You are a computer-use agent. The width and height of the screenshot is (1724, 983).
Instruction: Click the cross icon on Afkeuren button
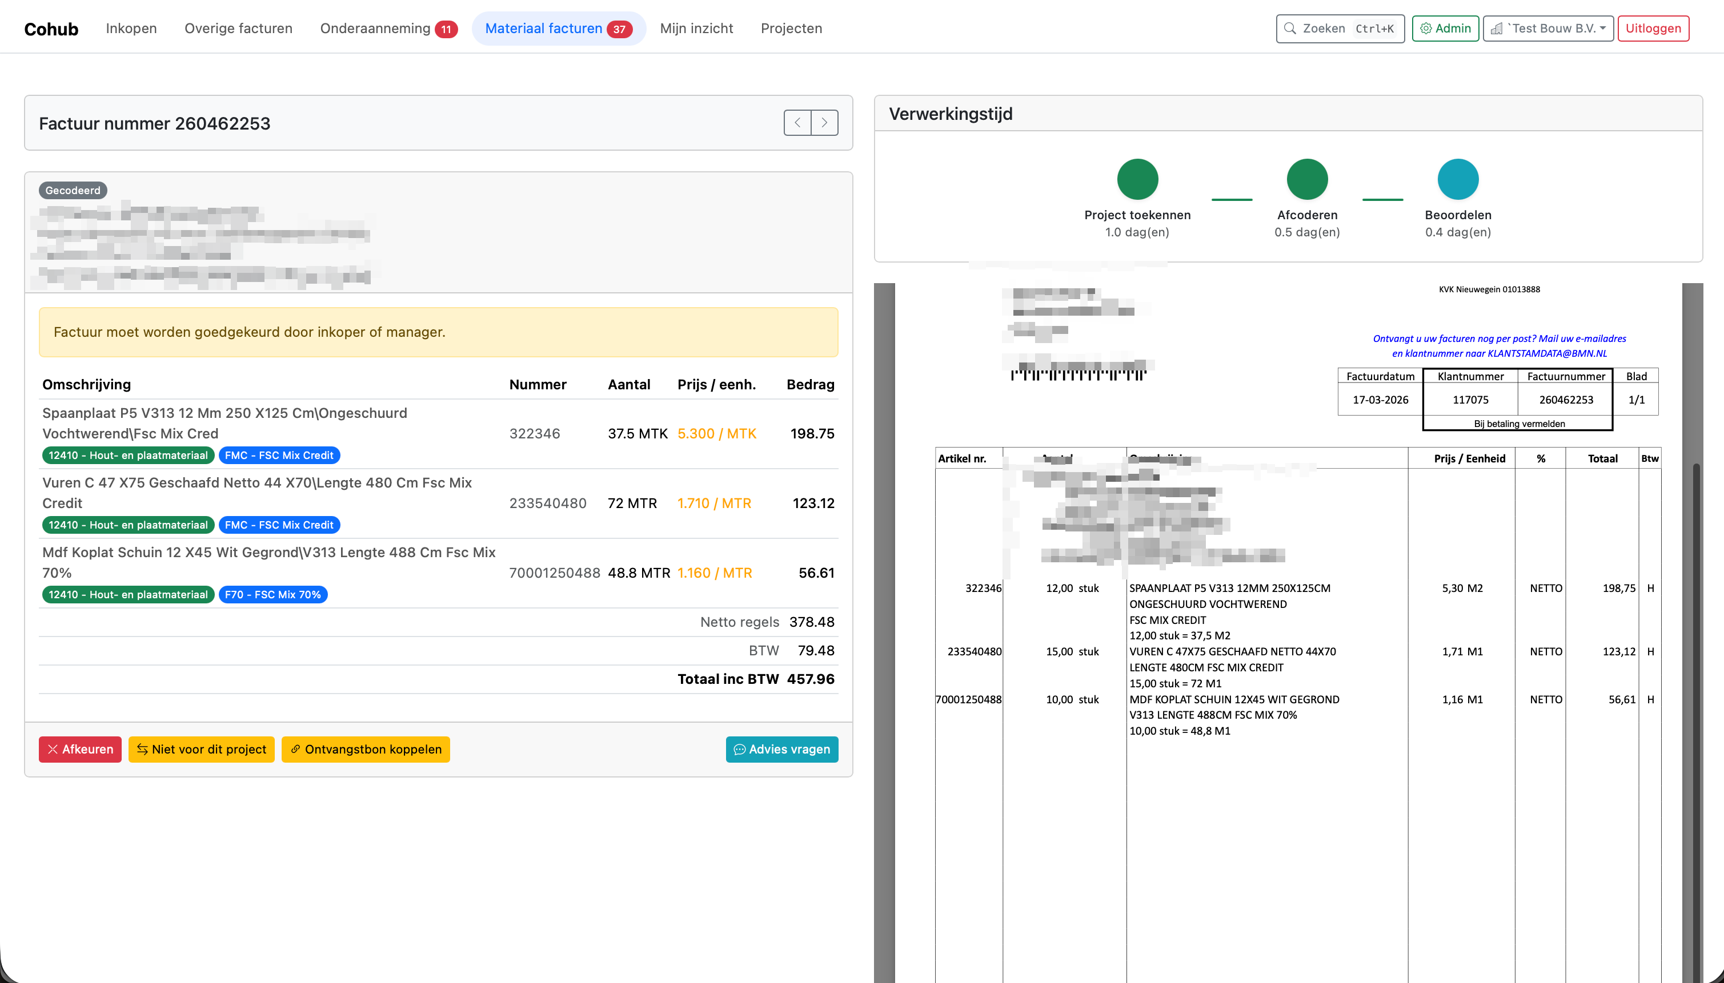pos(53,749)
